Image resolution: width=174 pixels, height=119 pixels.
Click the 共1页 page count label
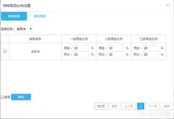pos(101,107)
